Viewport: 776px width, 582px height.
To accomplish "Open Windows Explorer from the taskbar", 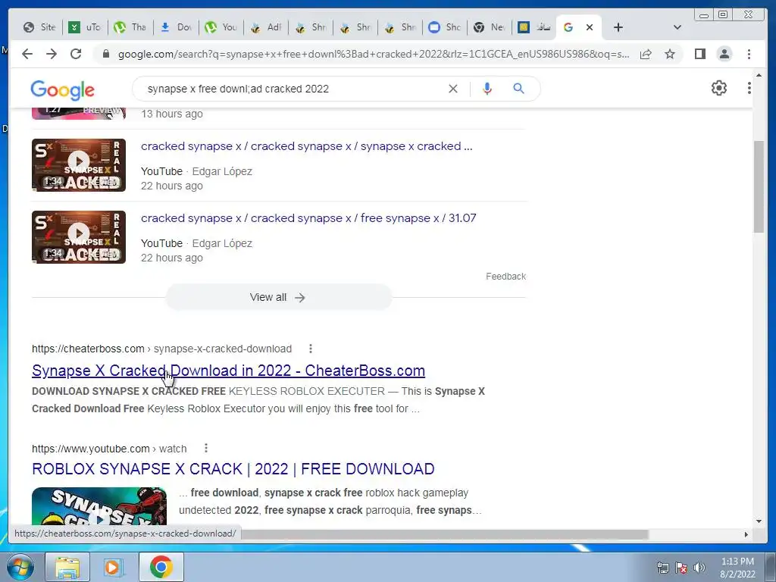I will point(67,567).
